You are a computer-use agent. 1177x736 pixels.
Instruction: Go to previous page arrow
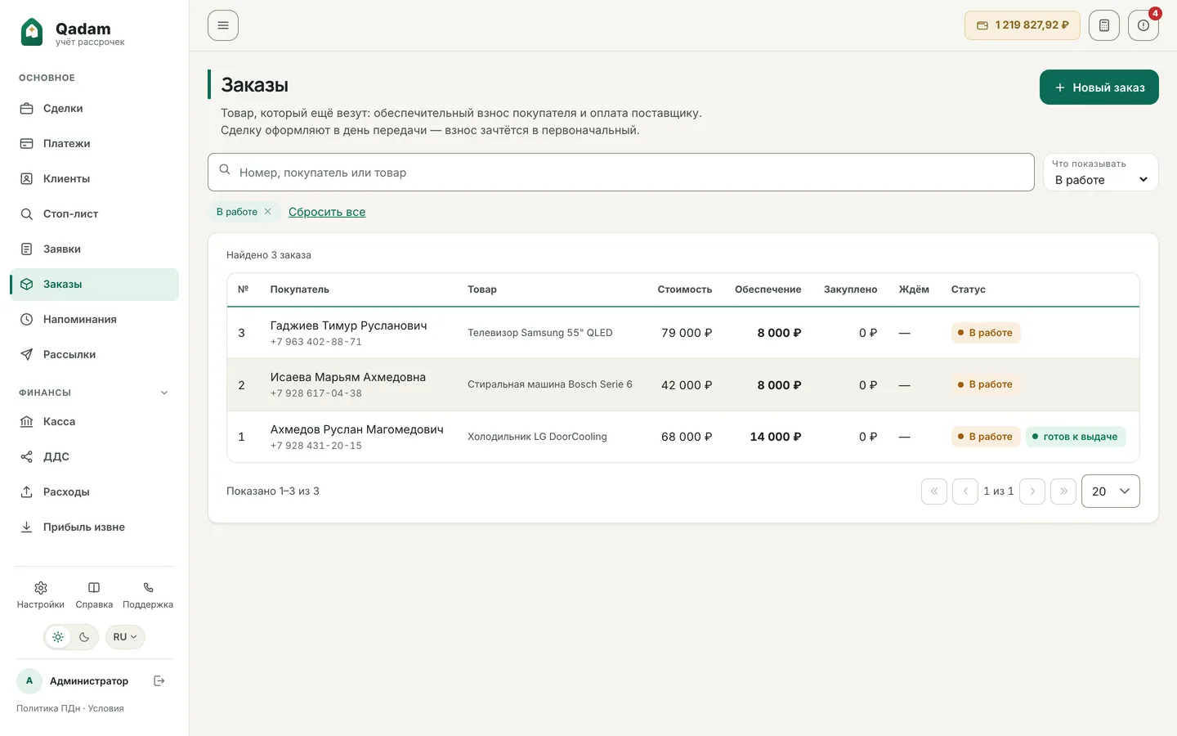(965, 491)
